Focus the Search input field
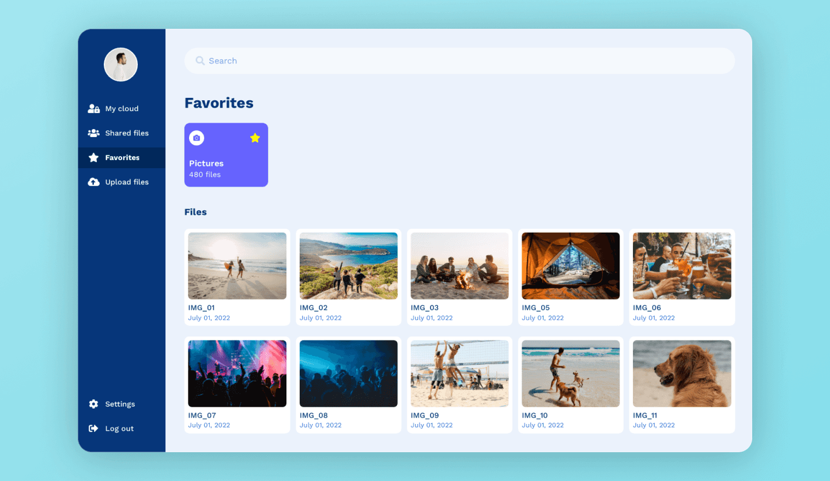The image size is (830, 481). 461,61
